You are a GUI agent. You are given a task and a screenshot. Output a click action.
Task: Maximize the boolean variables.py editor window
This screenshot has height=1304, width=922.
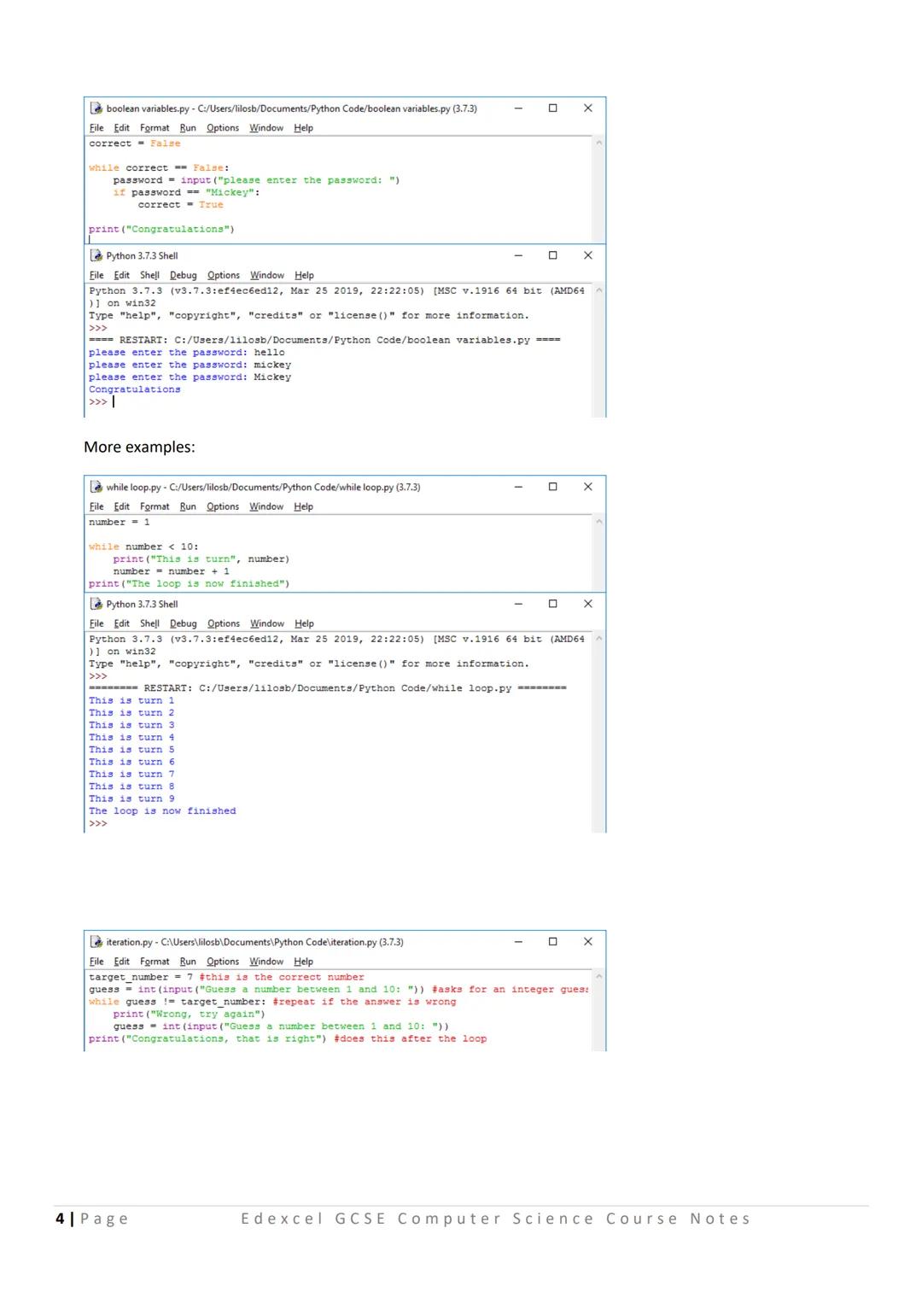pos(552,108)
